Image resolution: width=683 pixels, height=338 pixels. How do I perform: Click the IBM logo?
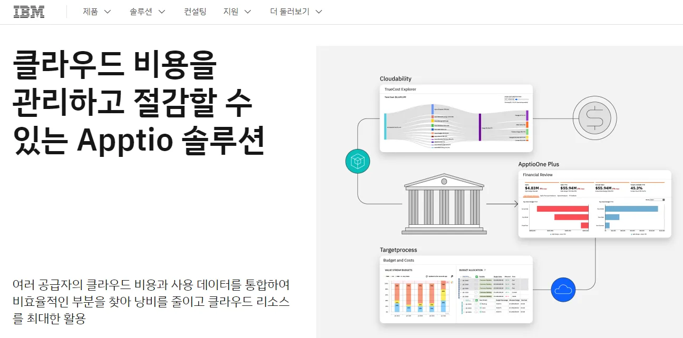coord(29,12)
